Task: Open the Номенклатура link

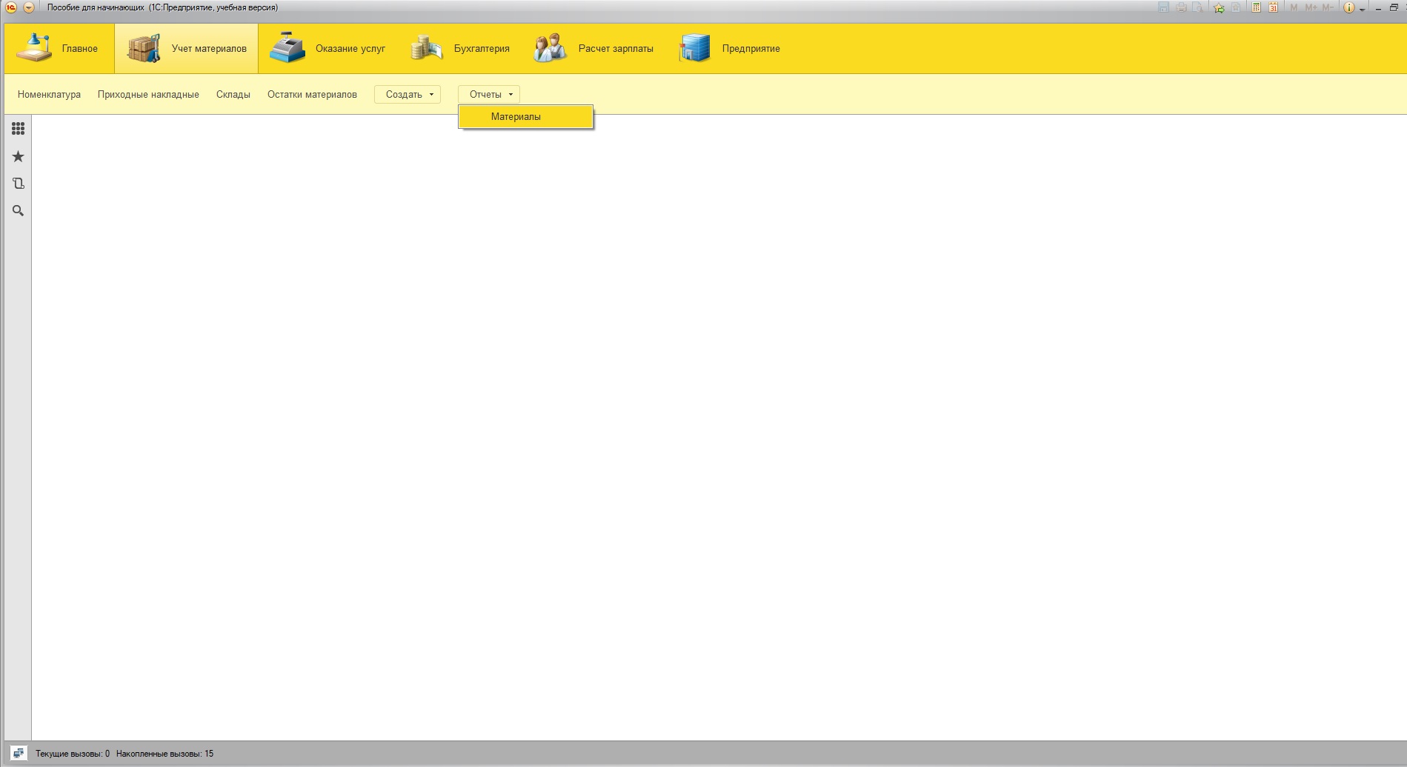Action: 49,94
